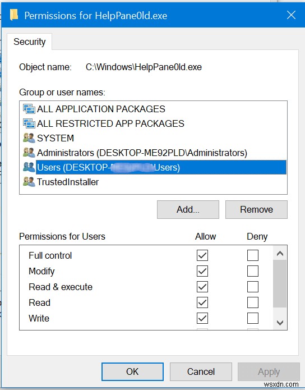305x390 pixels.
Task: Check Deny for Write
Action: 253,318
